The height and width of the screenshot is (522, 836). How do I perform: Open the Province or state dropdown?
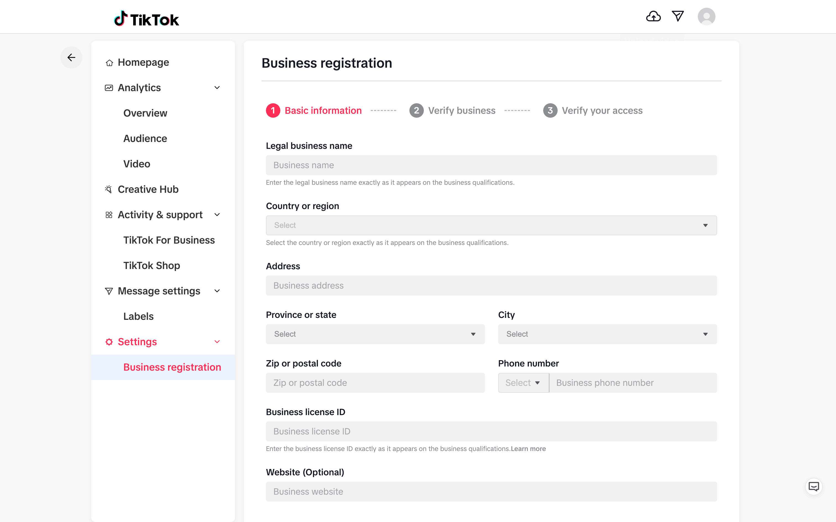(375, 334)
